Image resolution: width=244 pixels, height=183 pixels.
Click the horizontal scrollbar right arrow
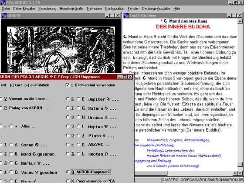[x=235, y=173]
